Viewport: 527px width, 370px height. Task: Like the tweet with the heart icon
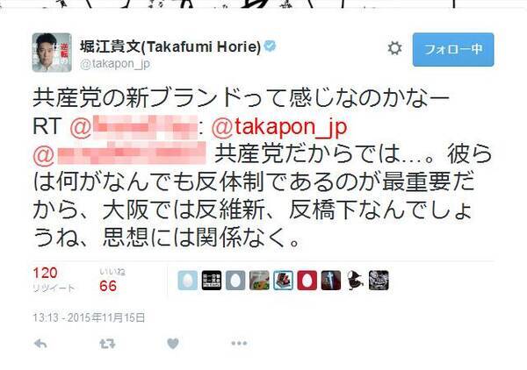click(x=173, y=344)
